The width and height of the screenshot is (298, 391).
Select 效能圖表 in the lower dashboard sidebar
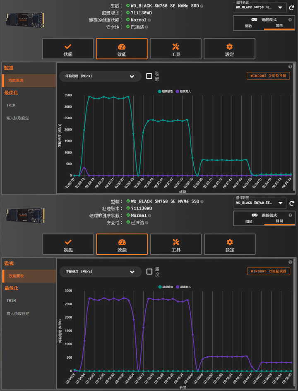pos(29,276)
